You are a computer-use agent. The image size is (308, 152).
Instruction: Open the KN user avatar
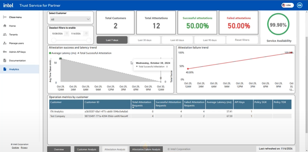click(x=299, y=5)
